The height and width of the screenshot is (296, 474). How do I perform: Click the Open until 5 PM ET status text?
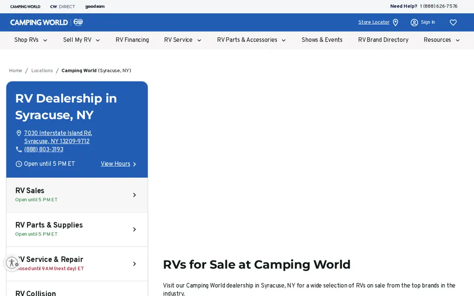click(49, 164)
